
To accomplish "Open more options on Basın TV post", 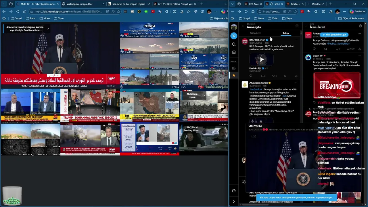I will [359, 56].
